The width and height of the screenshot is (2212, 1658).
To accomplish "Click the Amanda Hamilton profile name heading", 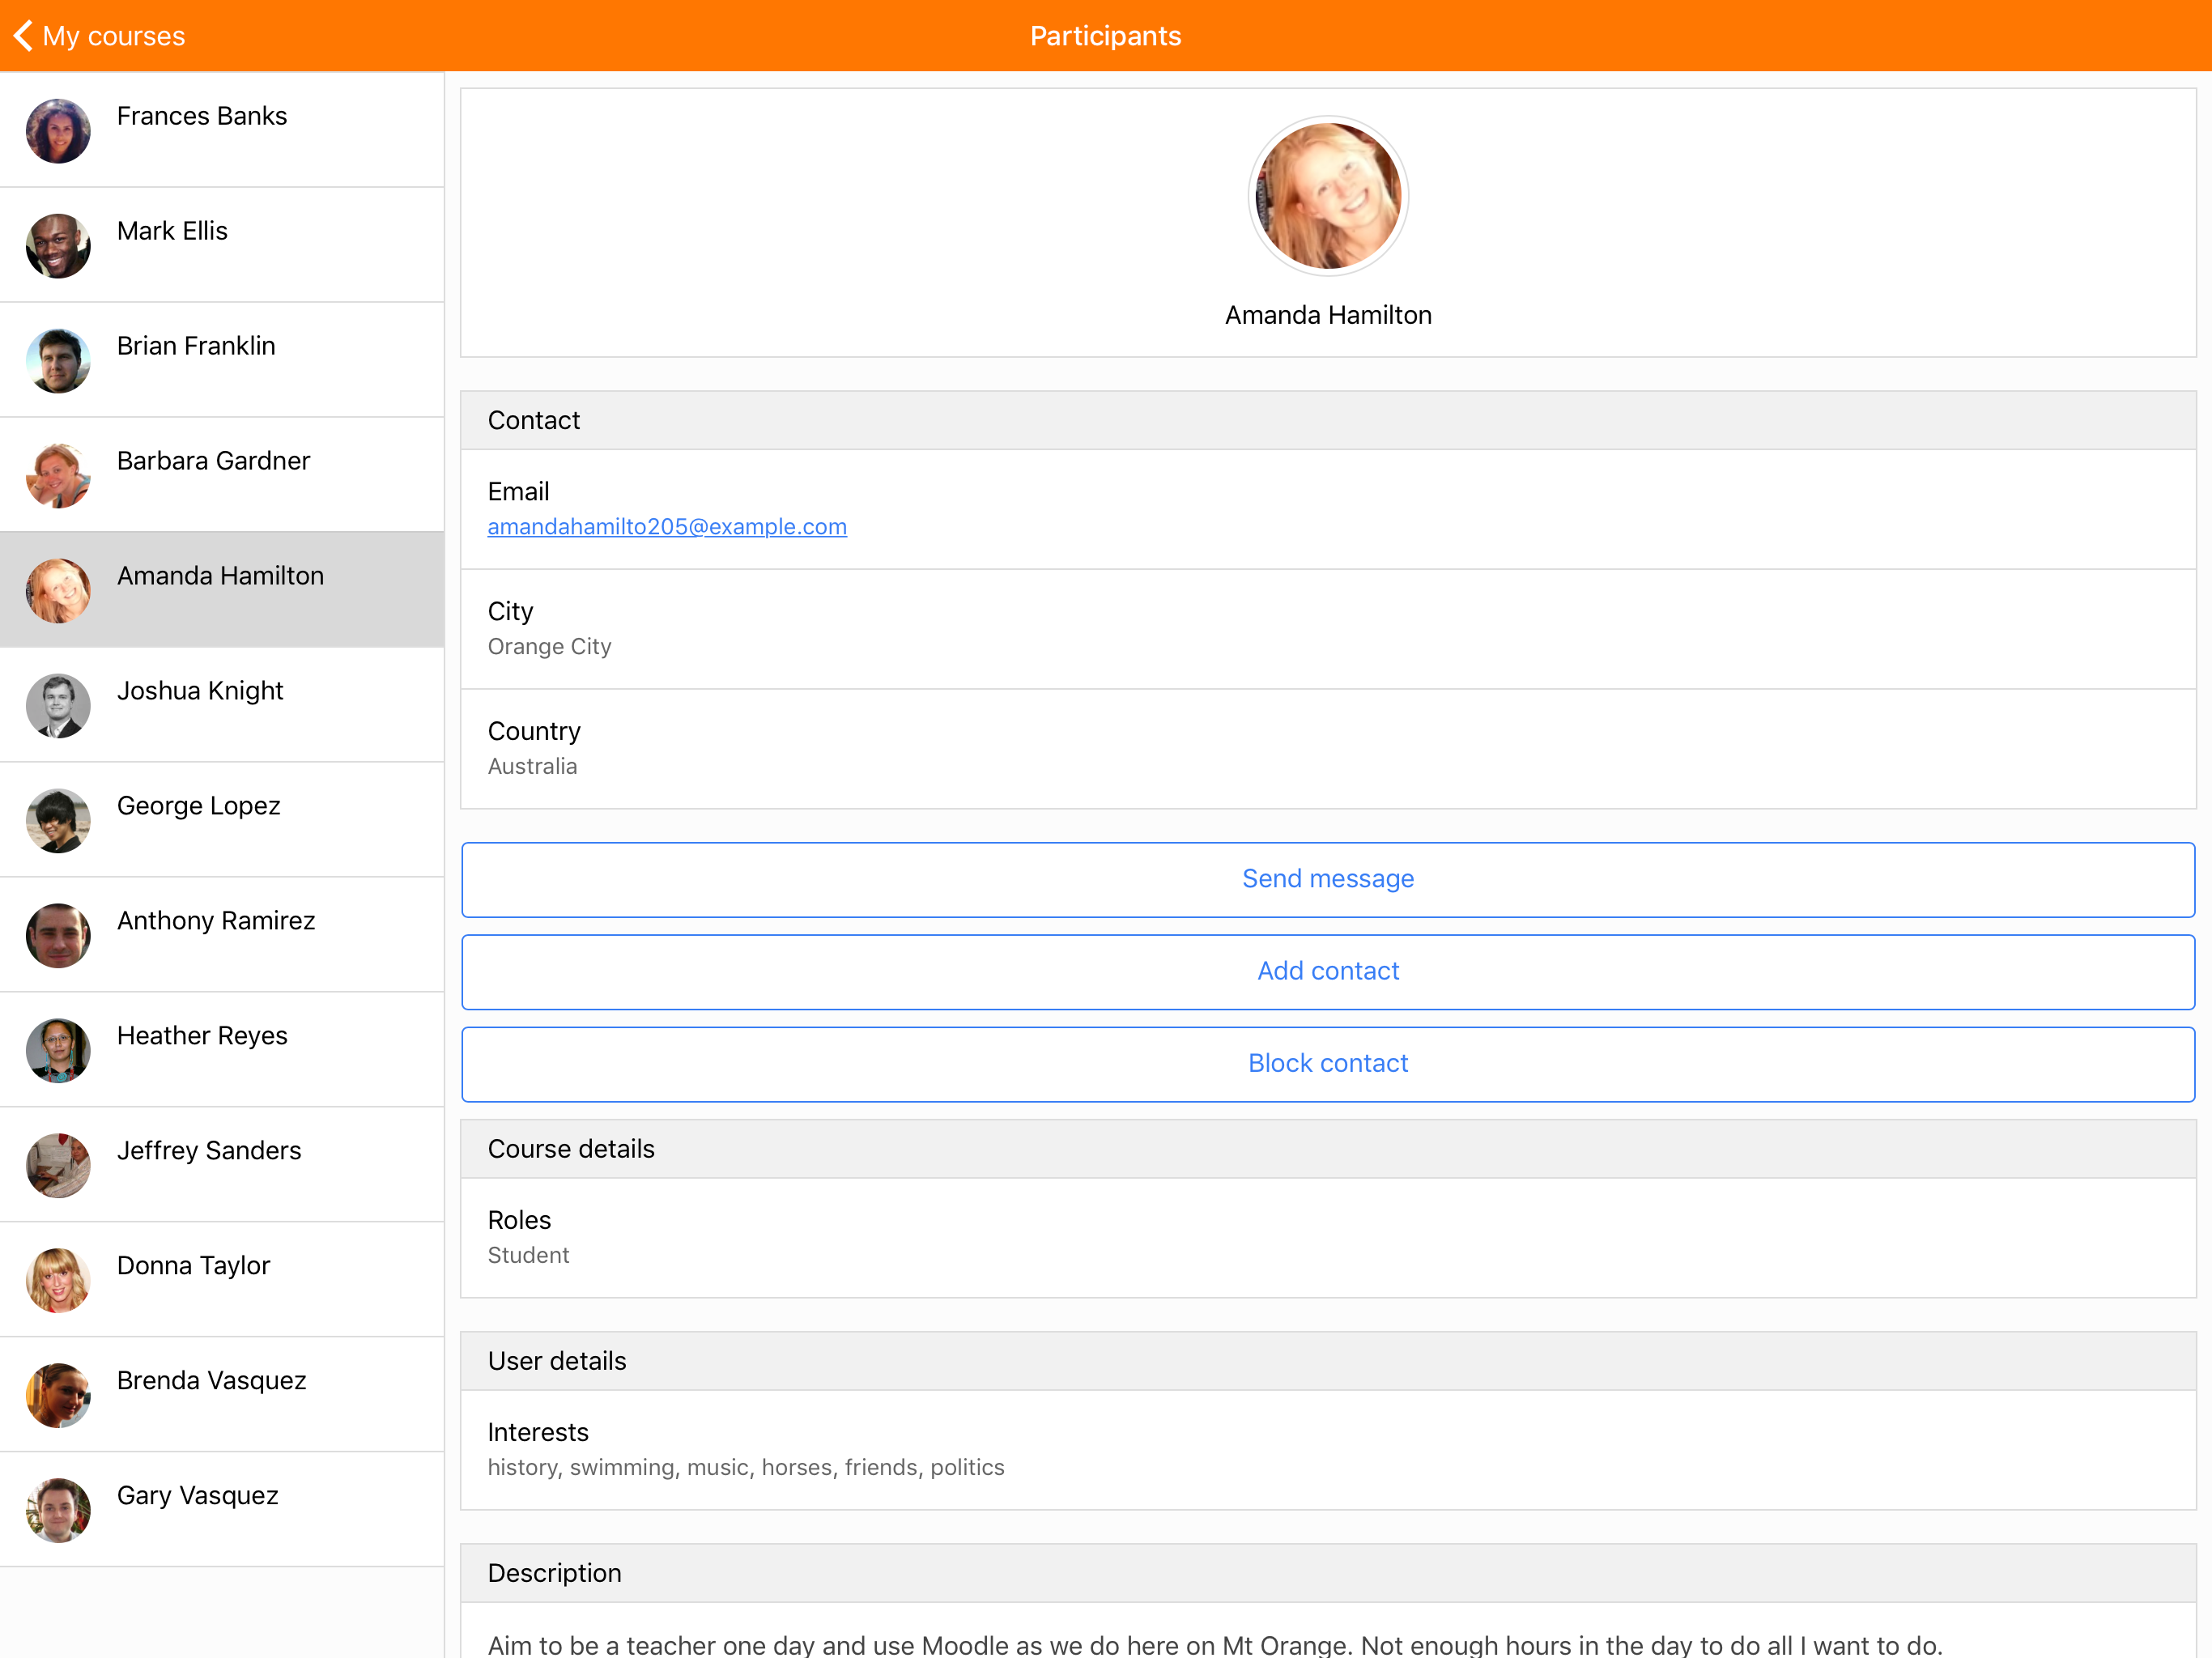I will (x=1328, y=315).
